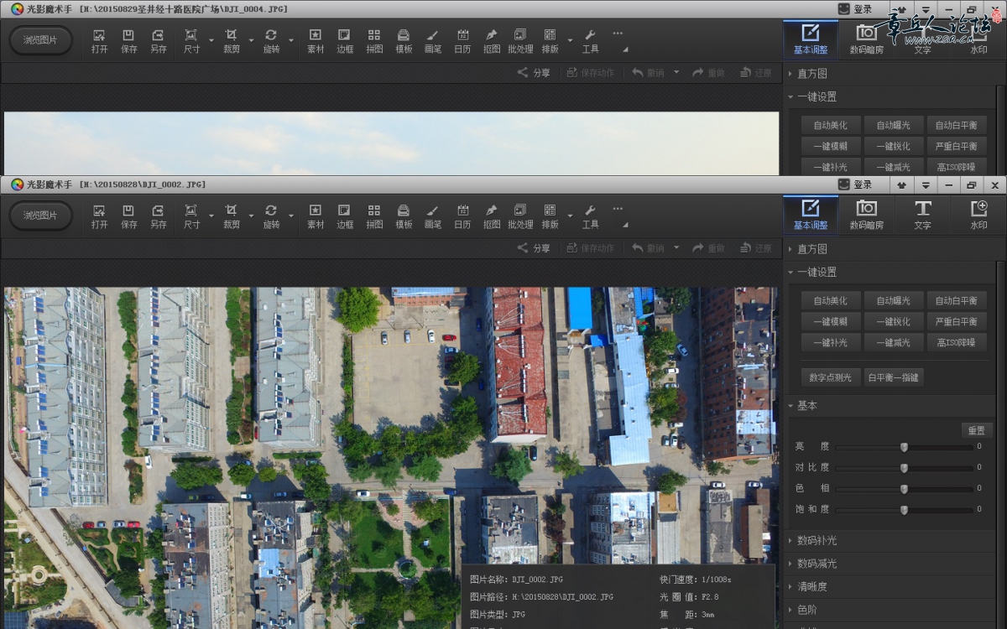Click 保存 icon in DJI_0002 window toolbar
Screen dimensions: 1007x629
(x=128, y=216)
